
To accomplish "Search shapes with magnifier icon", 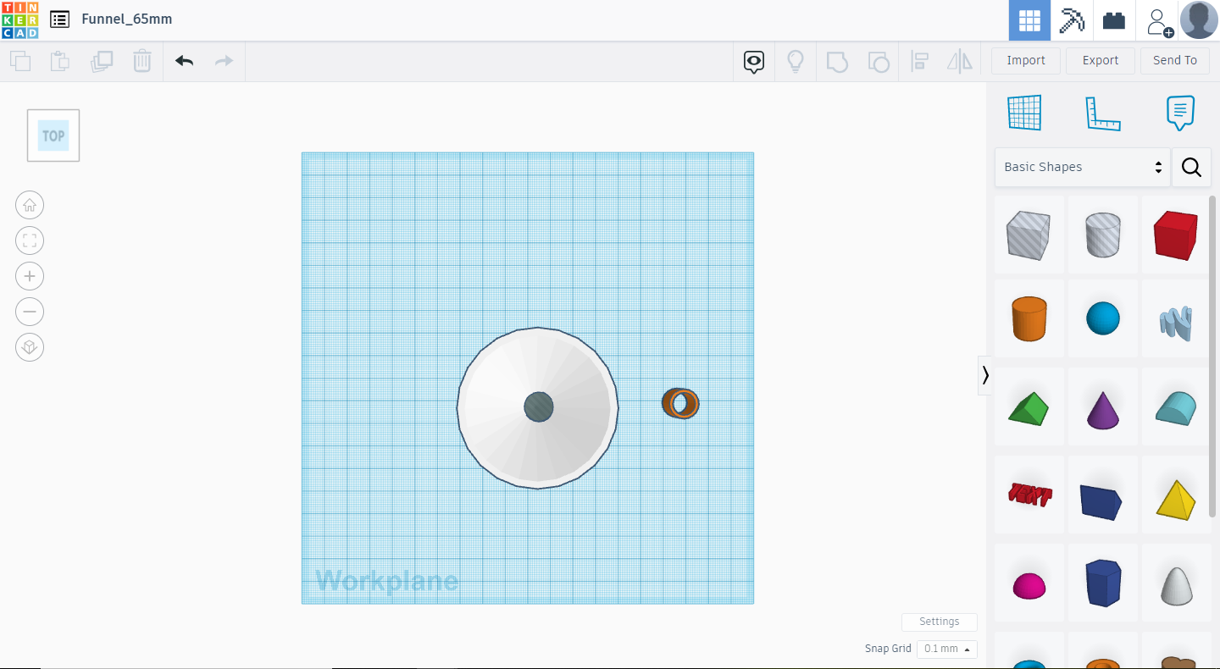I will point(1191,168).
